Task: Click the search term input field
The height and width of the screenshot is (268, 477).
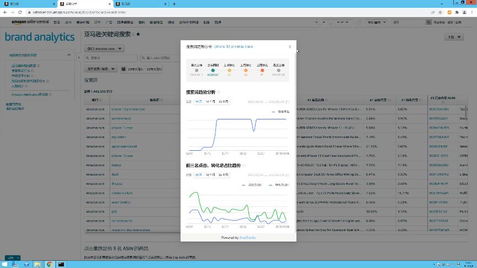Action: [x=111, y=58]
